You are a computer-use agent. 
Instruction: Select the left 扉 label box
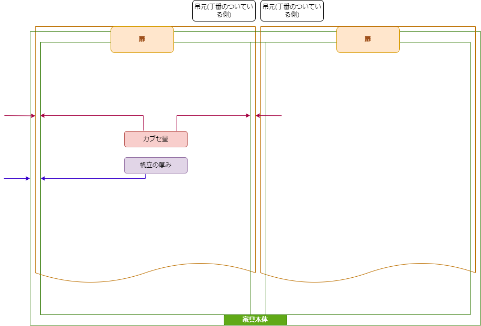[142, 40]
